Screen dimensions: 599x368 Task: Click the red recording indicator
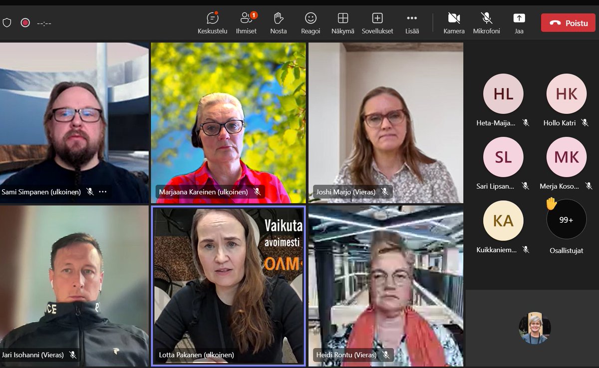tap(25, 22)
